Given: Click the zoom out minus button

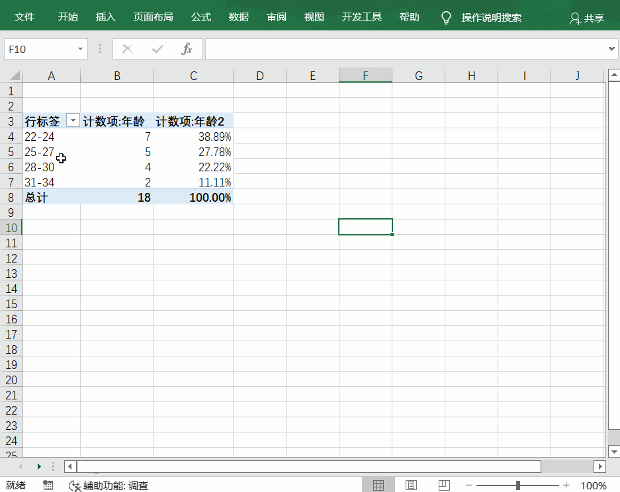Looking at the screenshot, I should 468,485.
